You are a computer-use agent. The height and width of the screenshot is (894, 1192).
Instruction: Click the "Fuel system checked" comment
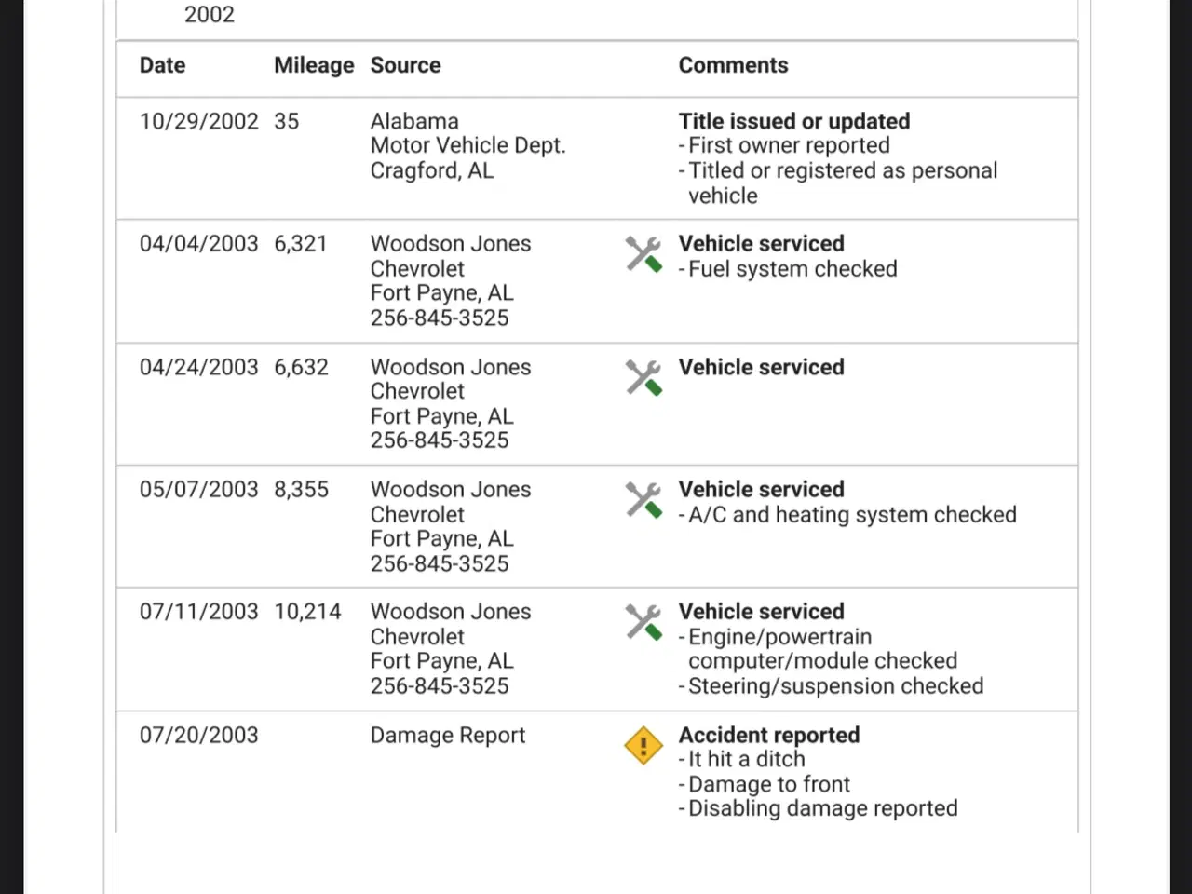pos(792,268)
